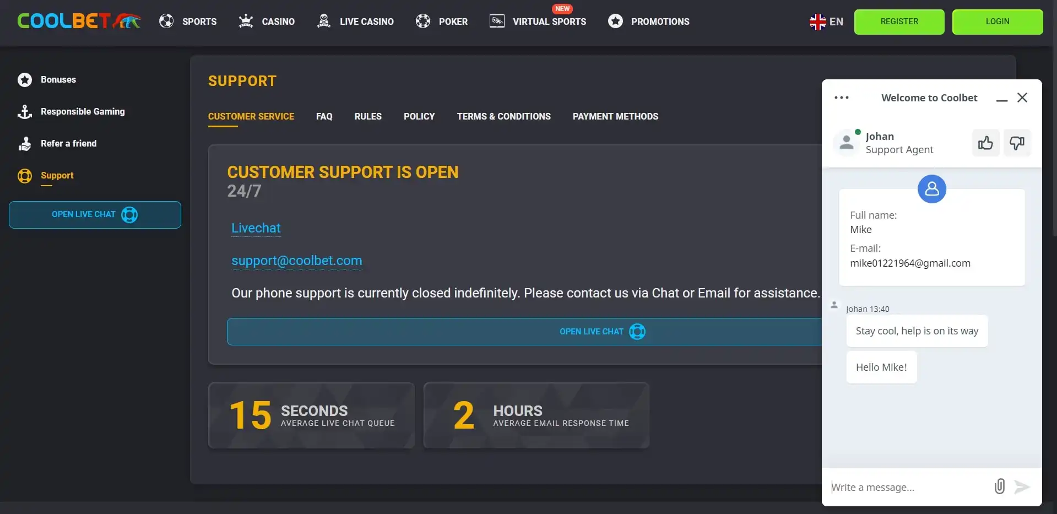Open the Virtual Sports menu item
The width and height of the screenshot is (1057, 514).
pos(550,21)
